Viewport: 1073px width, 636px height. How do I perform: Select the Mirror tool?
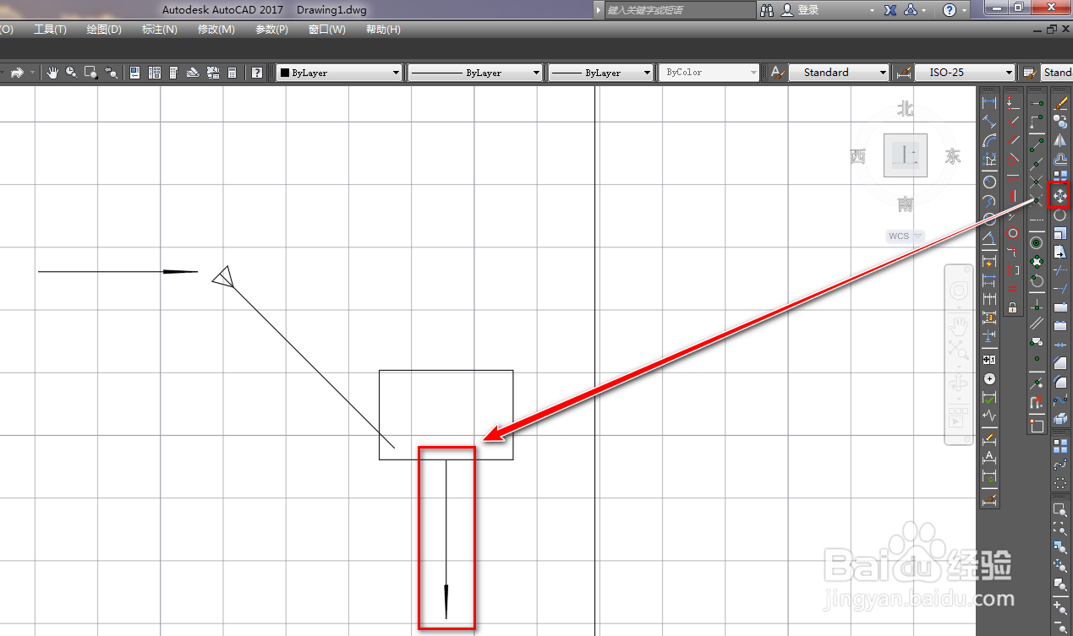coord(1059,140)
